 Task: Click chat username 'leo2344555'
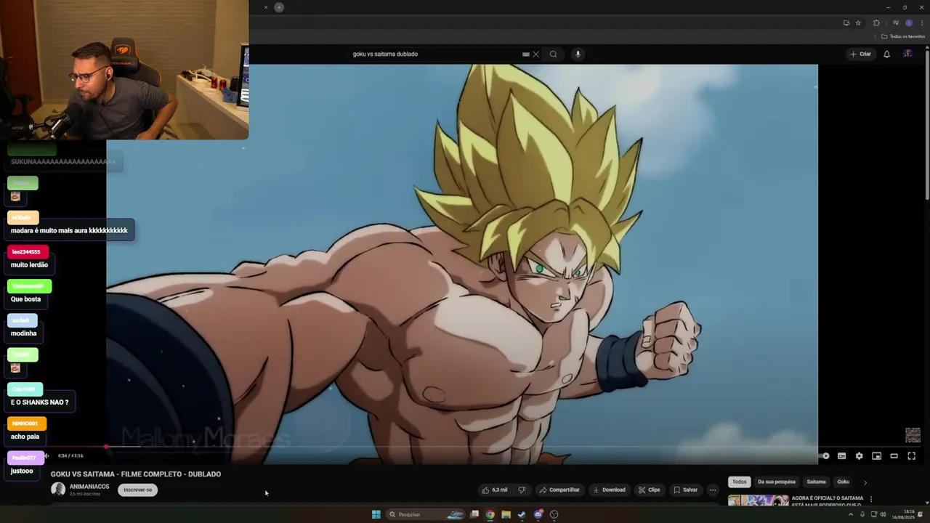pyautogui.click(x=26, y=251)
